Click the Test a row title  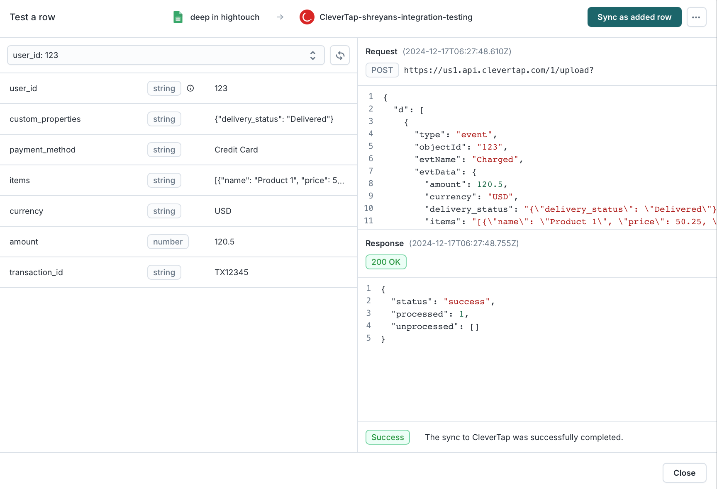click(32, 17)
